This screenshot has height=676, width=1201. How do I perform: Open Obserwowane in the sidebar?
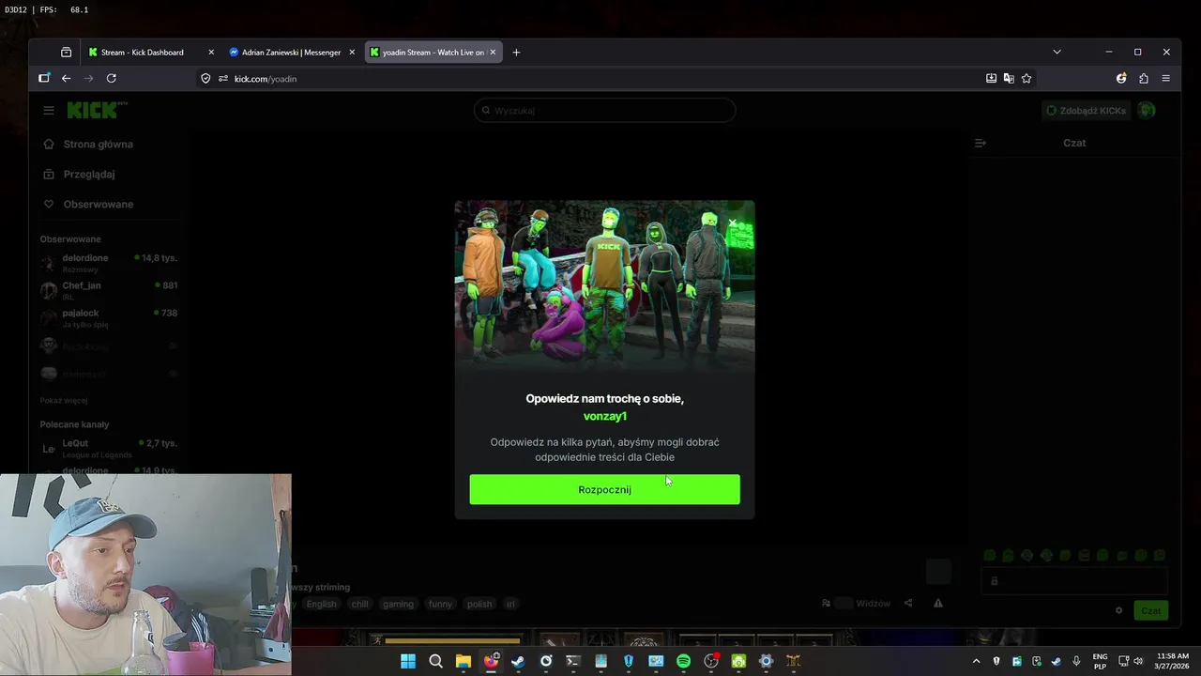[x=88, y=205]
